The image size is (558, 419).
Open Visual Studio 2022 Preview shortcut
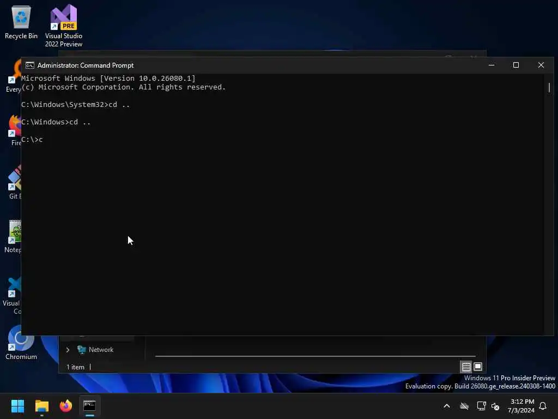63,26
